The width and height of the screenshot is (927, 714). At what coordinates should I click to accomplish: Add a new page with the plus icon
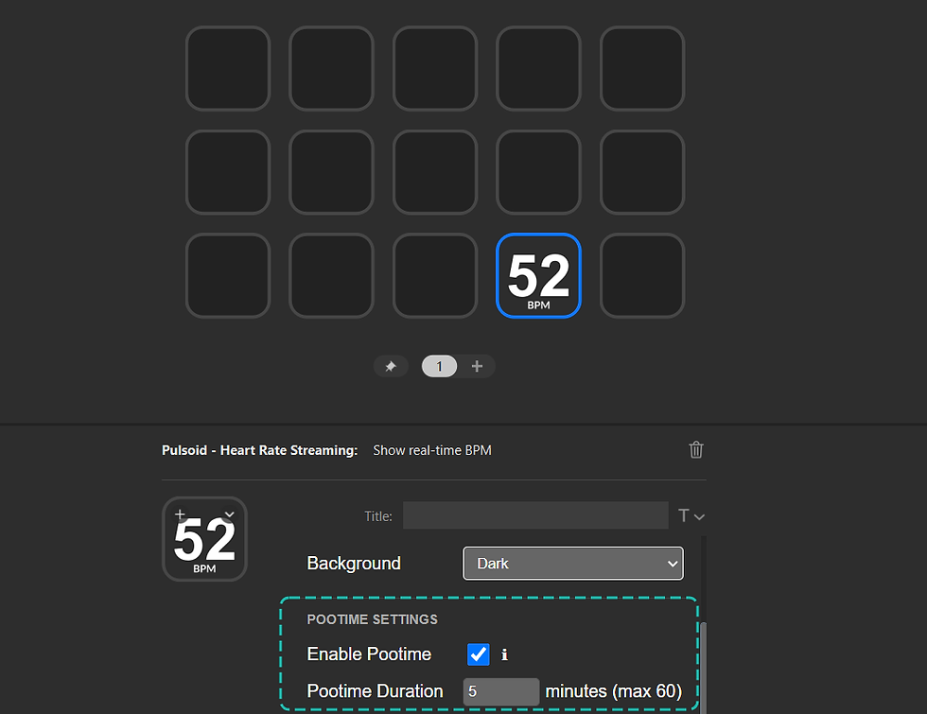(x=477, y=367)
